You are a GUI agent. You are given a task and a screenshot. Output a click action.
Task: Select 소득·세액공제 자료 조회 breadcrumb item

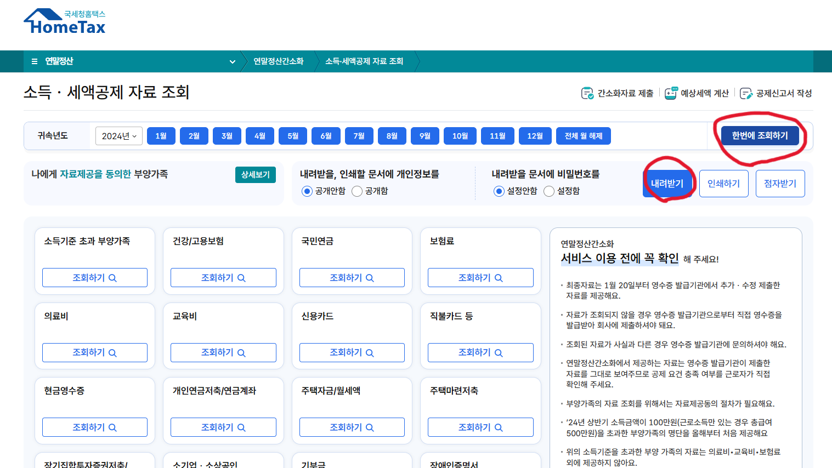tap(366, 61)
